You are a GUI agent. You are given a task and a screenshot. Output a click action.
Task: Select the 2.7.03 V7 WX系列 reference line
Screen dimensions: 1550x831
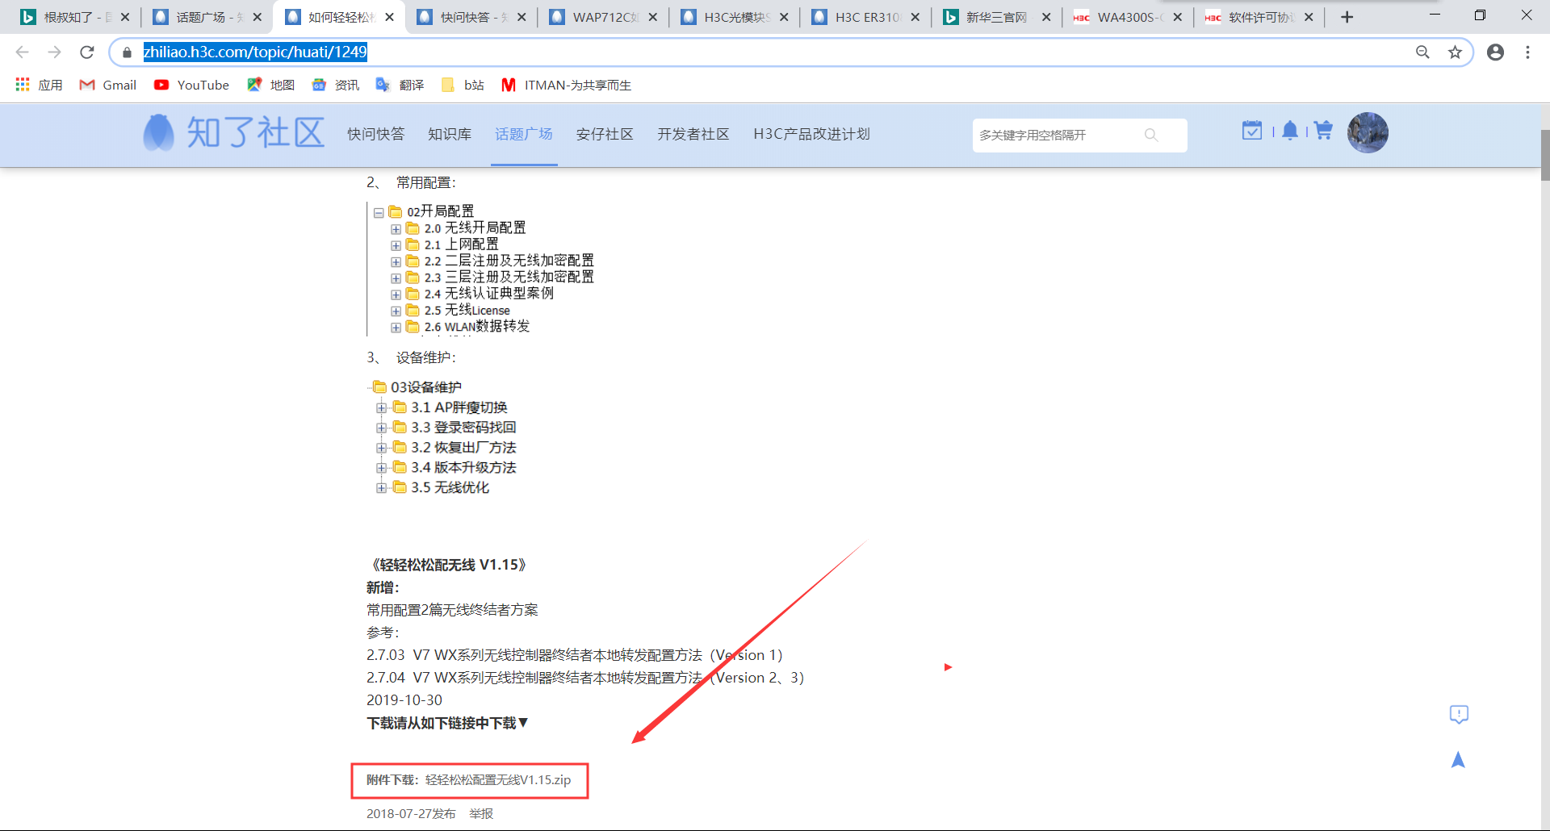(575, 655)
